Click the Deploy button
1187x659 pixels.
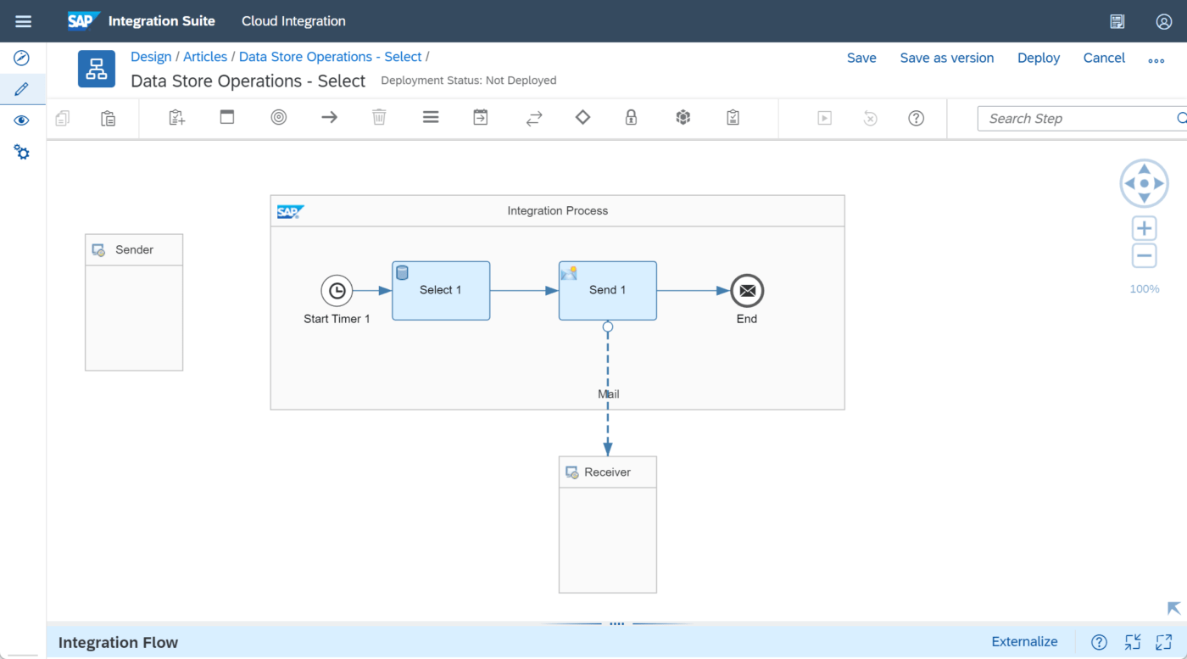click(x=1039, y=58)
